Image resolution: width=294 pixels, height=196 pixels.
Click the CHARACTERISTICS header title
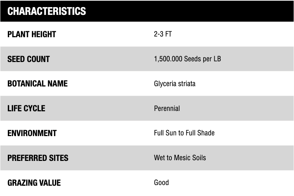[47, 11]
